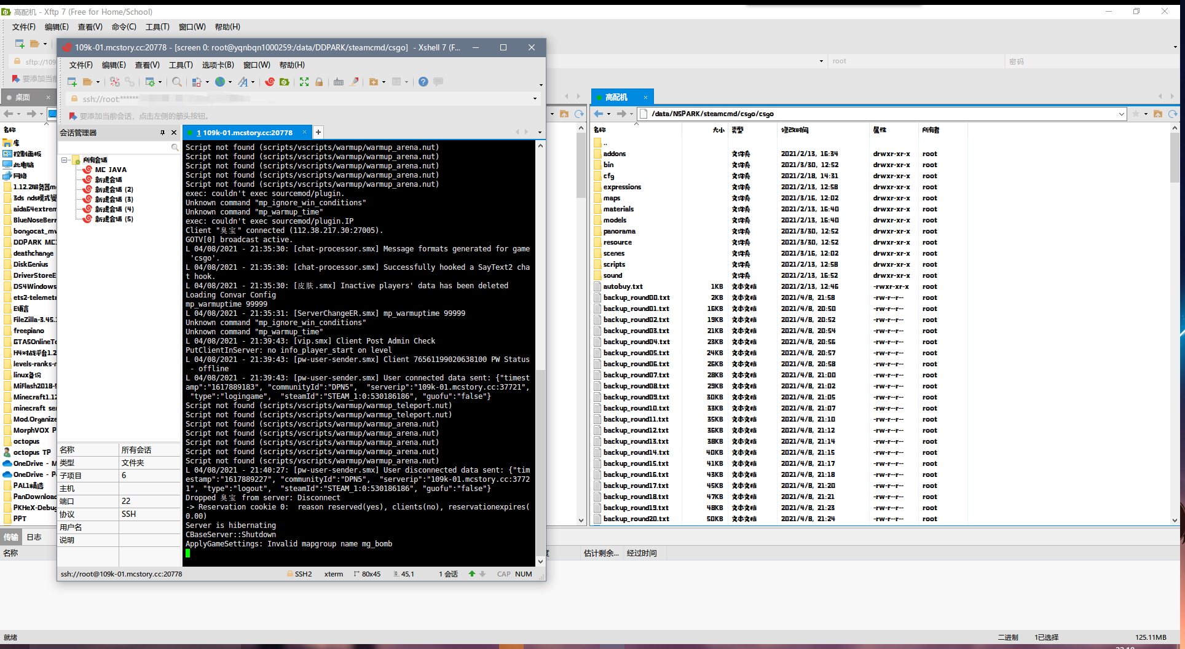This screenshot has height=649, width=1185.
Task: Click the Xftp remote list vertical scrollbar
Action: [1175, 324]
